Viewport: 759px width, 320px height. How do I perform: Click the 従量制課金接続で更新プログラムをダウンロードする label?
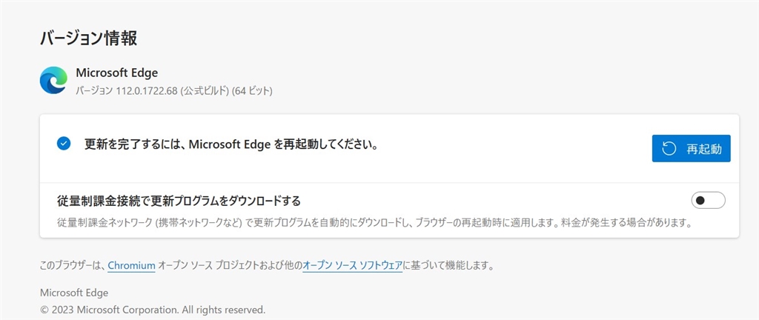point(179,200)
